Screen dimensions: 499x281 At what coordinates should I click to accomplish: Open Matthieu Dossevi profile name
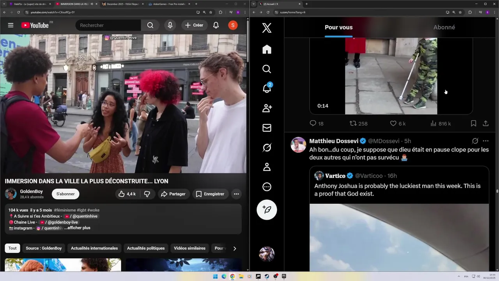tap(334, 141)
